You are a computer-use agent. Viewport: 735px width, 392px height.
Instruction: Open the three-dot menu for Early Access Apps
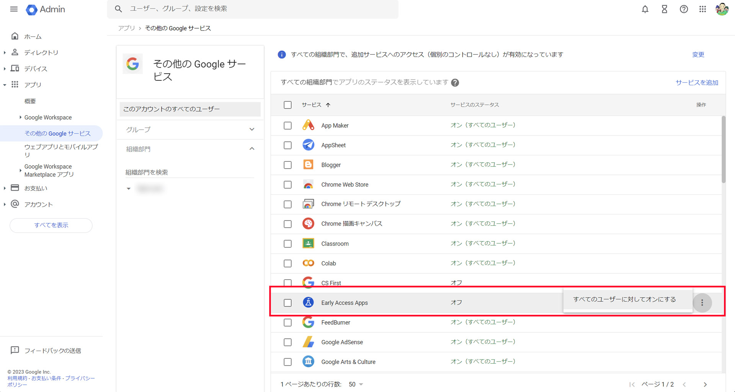pos(702,303)
